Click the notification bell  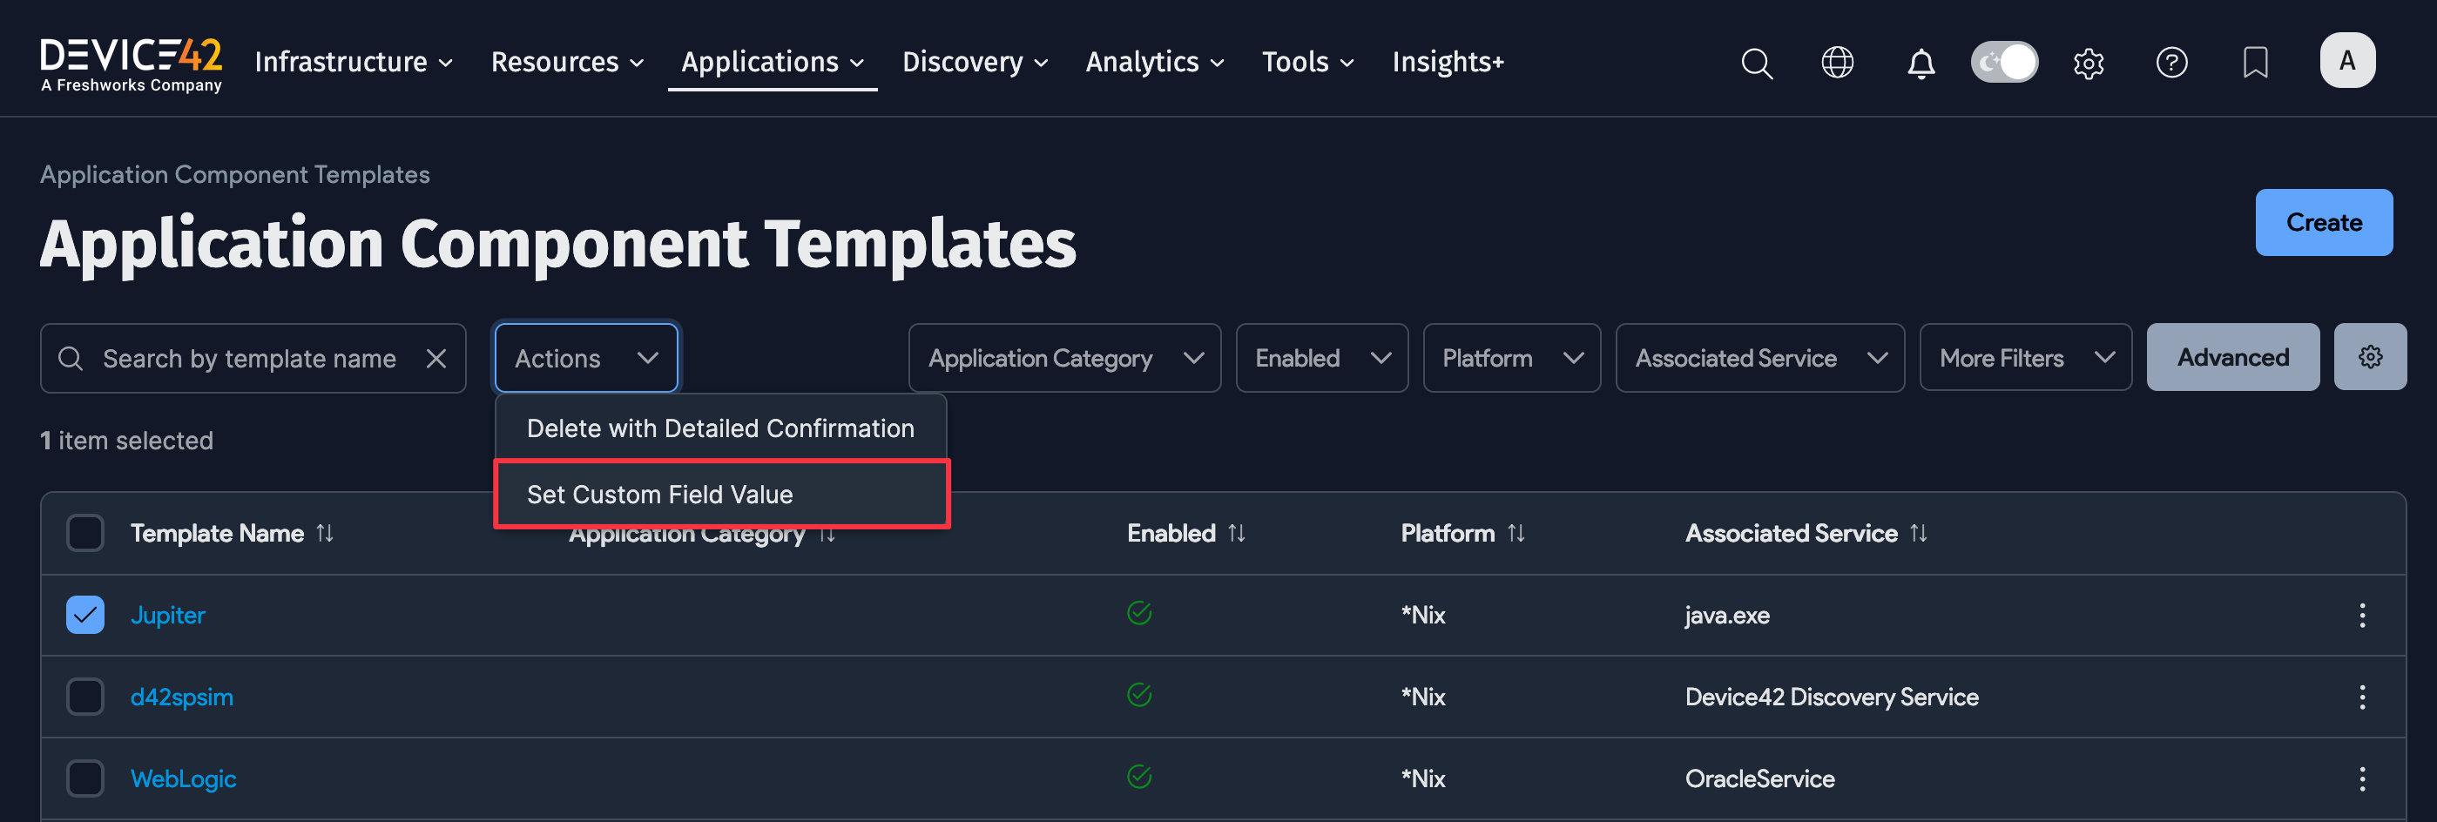[1921, 63]
